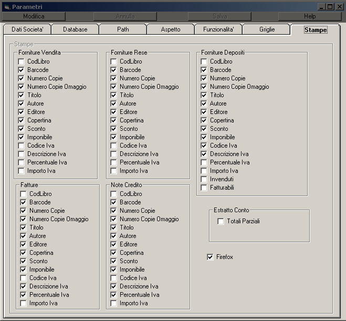This screenshot has width=346, height=321.
Task: Uncheck Descrizione Iva in Fatture
Action: point(23,286)
